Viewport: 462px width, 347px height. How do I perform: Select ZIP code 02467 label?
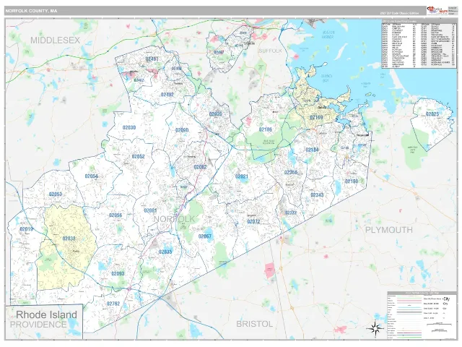pos(219,52)
